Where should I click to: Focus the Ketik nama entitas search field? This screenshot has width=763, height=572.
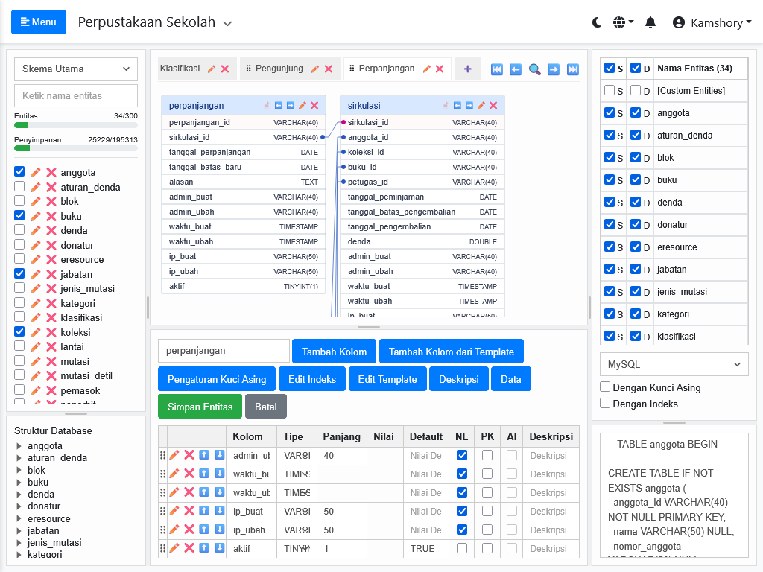(x=76, y=96)
